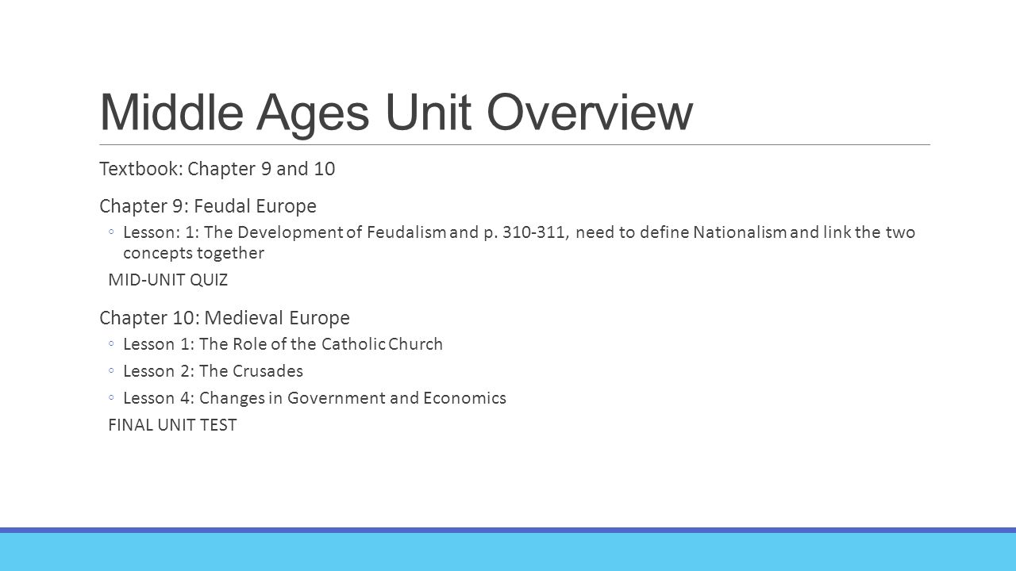
Task: Select the title 'Middle Ages Unit Overview'
Action: 396,112
